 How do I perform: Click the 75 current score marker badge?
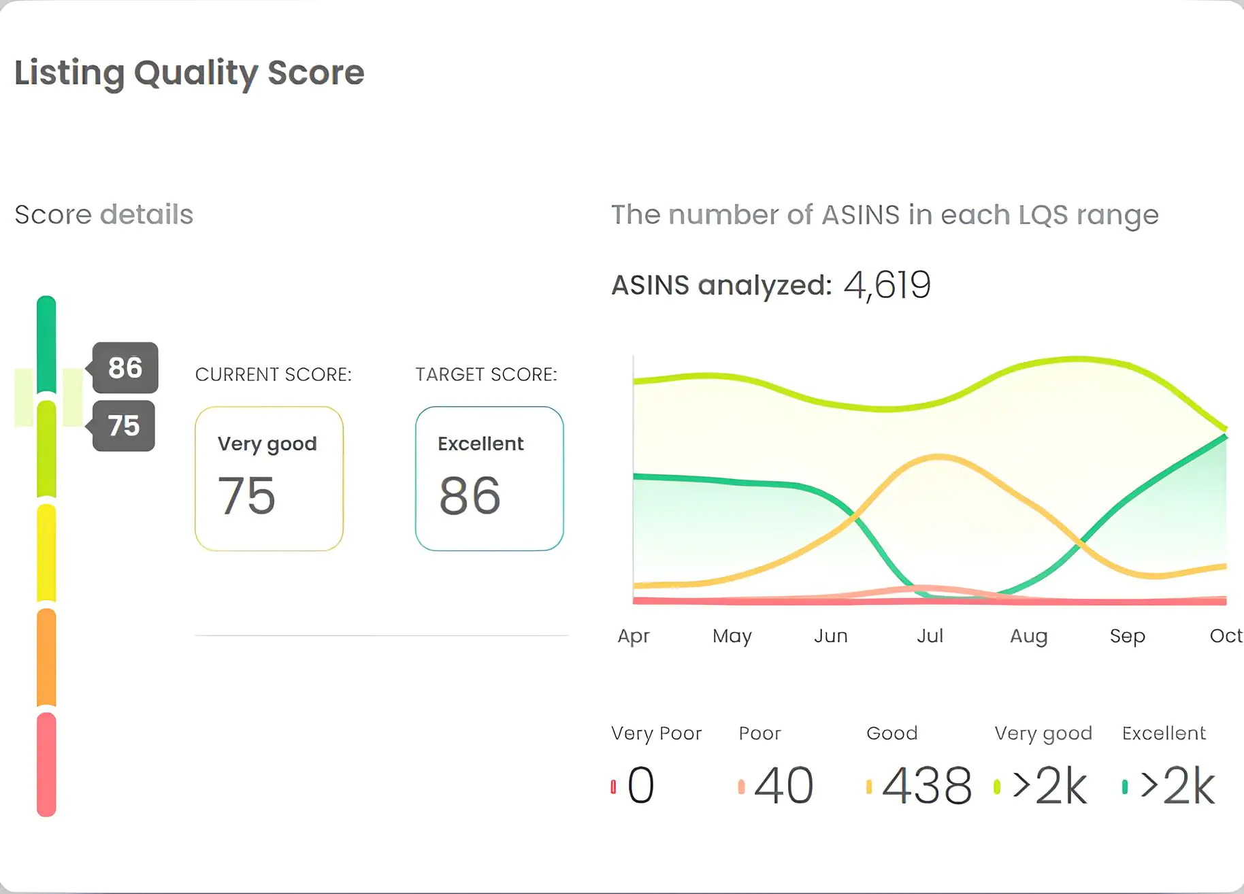pyautogui.click(x=124, y=426)
